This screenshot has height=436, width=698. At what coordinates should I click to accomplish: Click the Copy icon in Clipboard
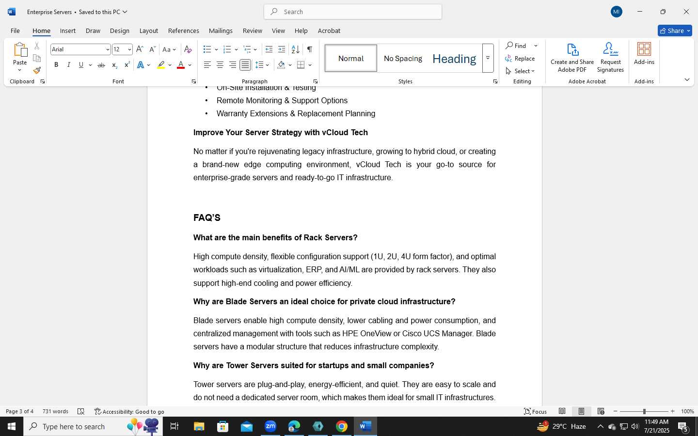click(37, 58)
